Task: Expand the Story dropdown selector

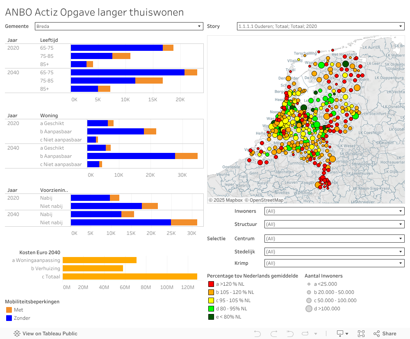Action: tap(401, 26)
